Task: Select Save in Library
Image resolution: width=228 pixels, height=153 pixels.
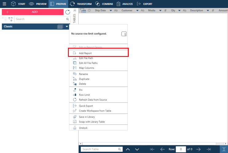Action: click(98, 117)
